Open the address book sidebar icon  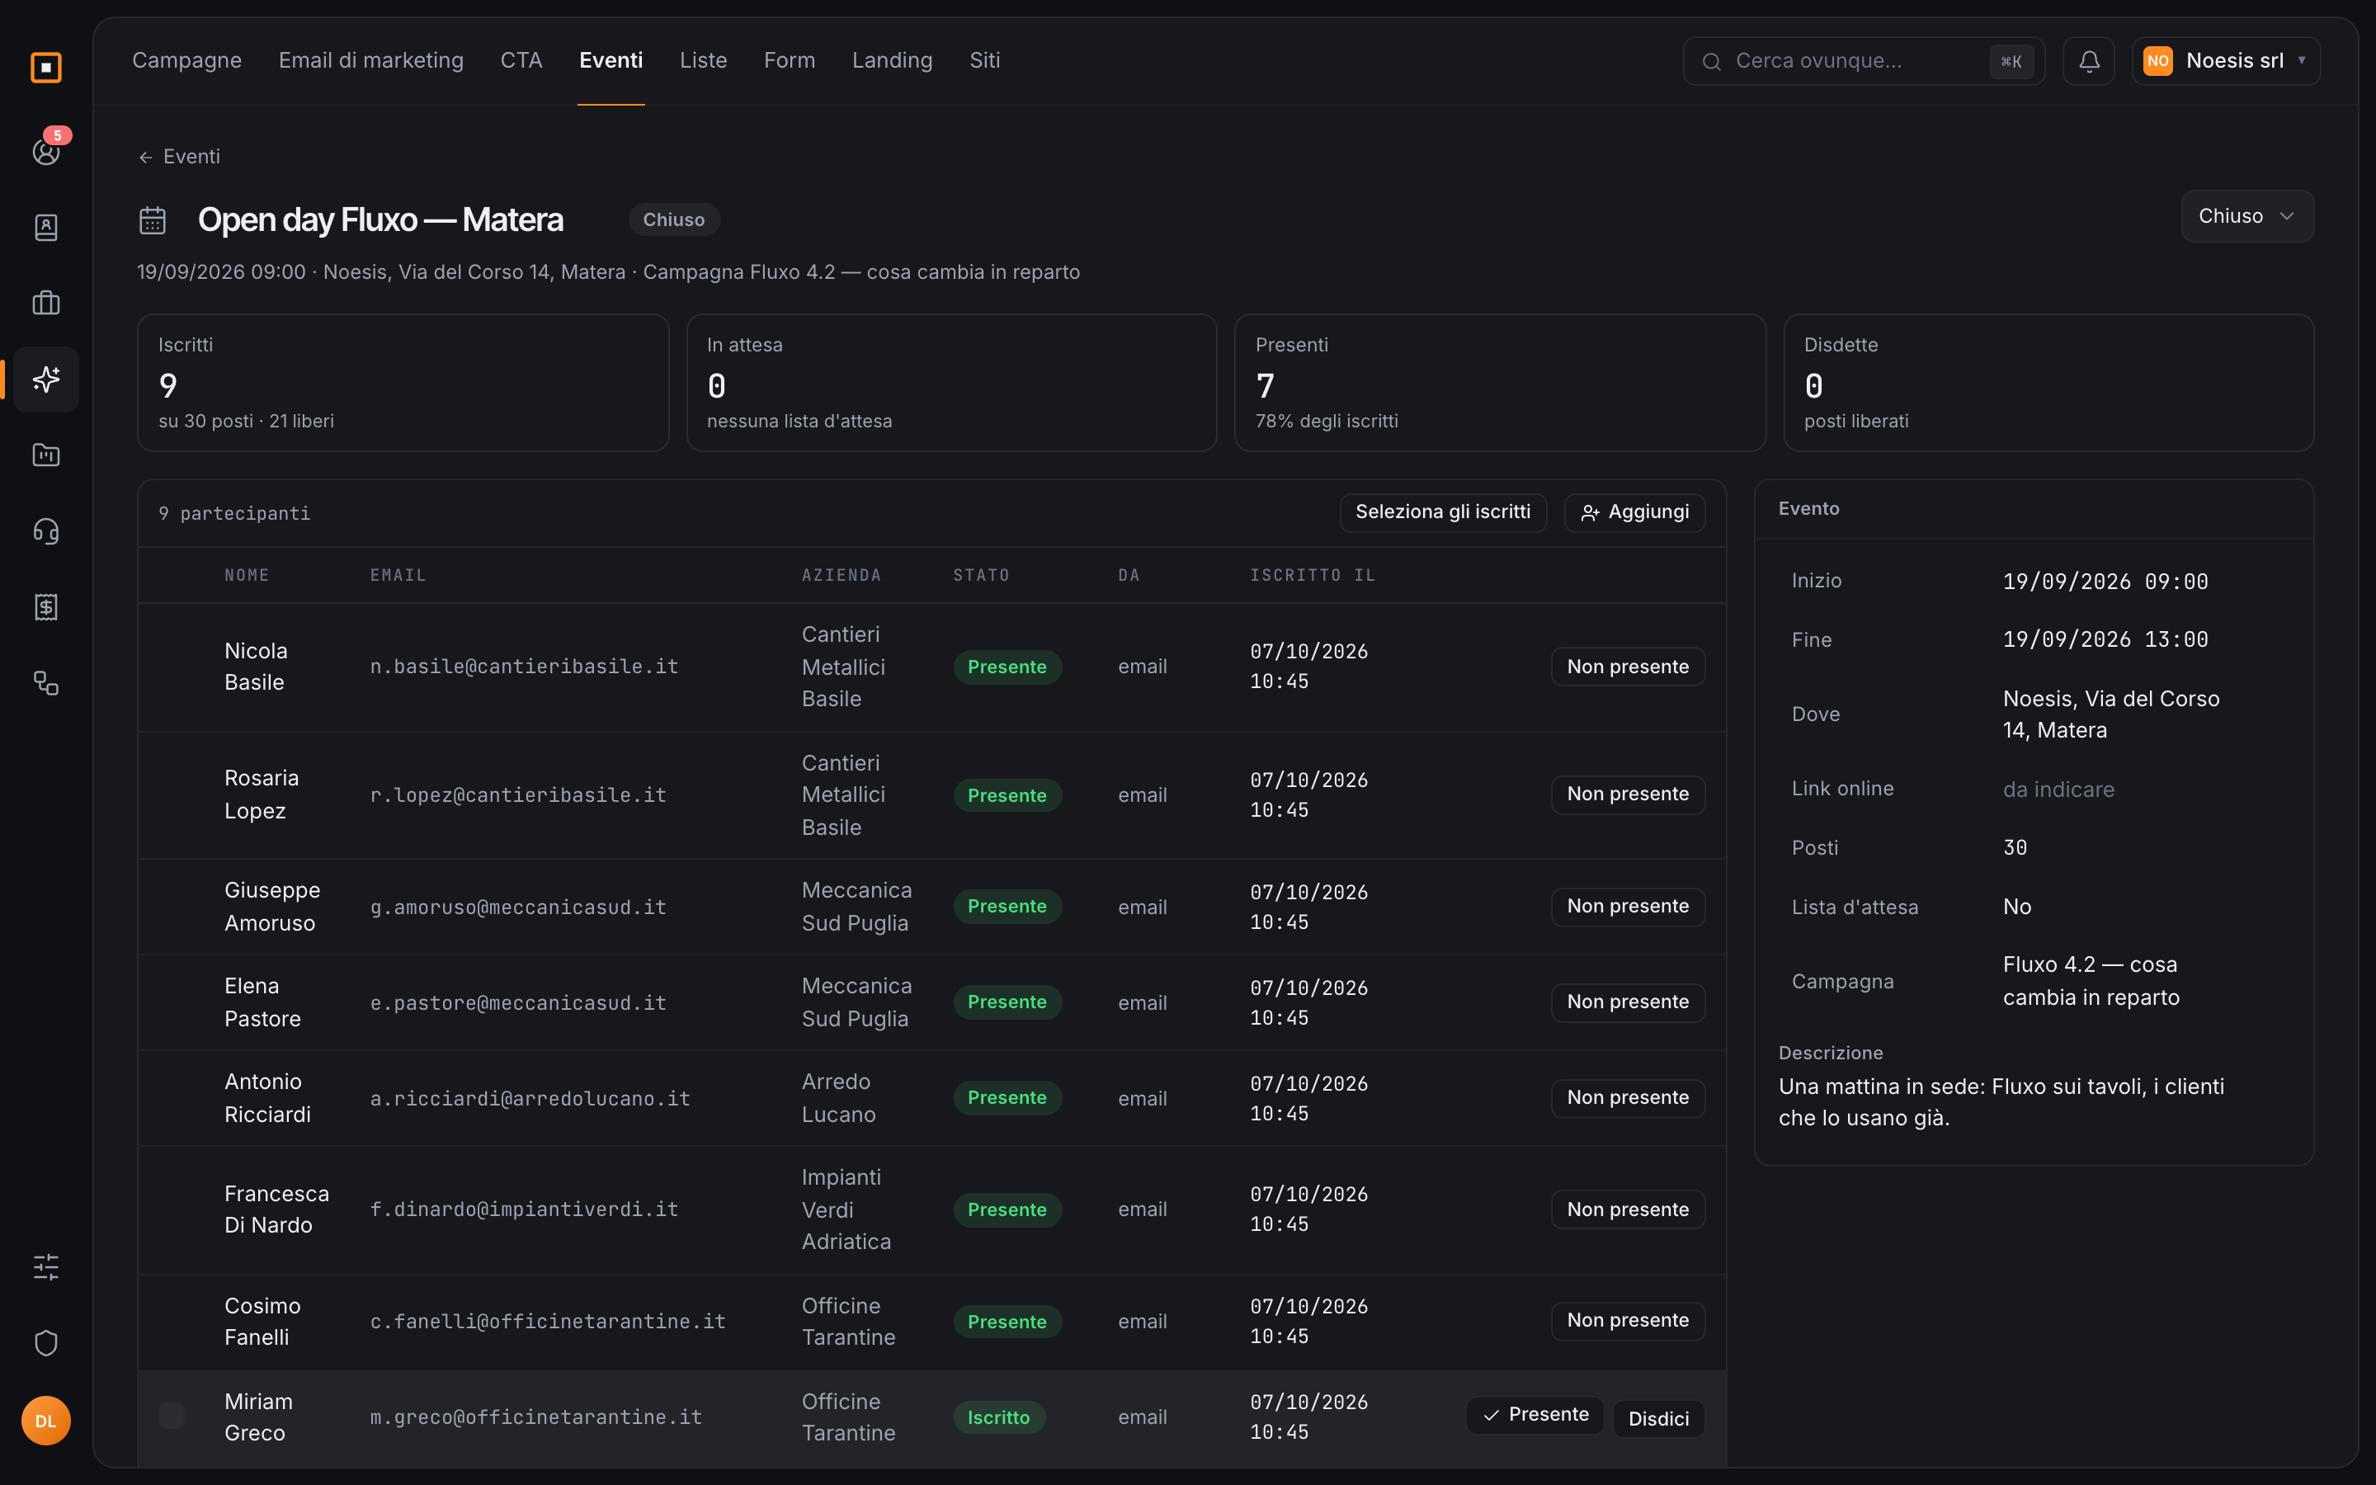coord(46,227)
